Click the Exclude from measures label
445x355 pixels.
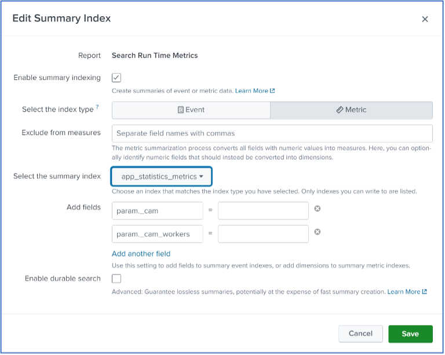pyautogui.click(x=61, y=133)
